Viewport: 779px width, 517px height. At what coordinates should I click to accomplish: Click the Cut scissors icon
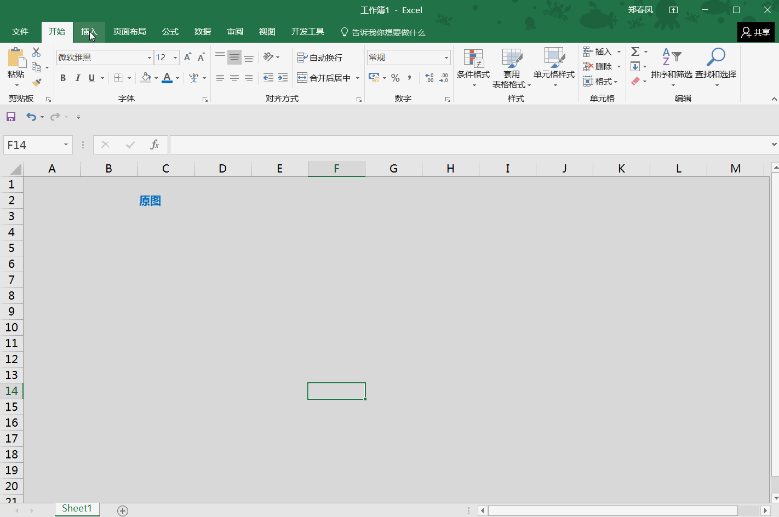[x=36, y=52]
